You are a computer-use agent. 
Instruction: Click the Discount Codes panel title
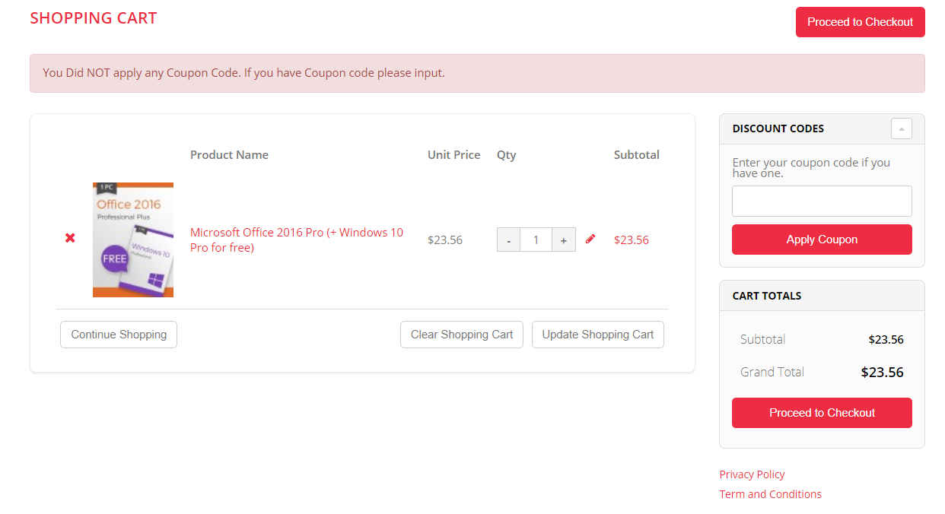click(x=778, y=128)
